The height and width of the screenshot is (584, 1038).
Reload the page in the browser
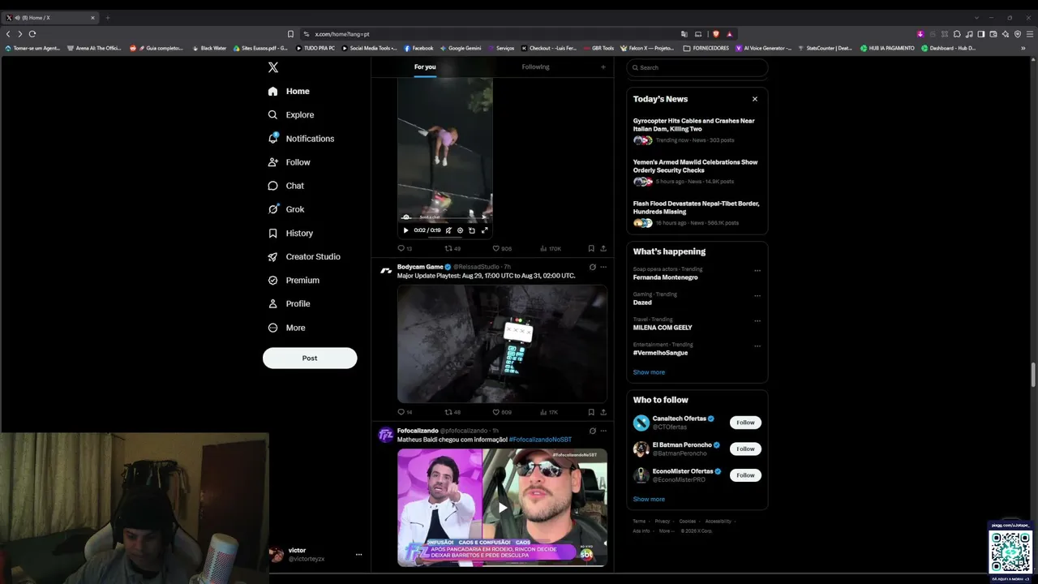pyautogui.click(x=32, y=34)
